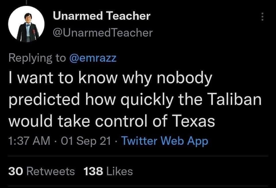Click the "Replying to" label
Image resolution: width=276 pixels, height=188 pixels.
(x=37, y=58)
